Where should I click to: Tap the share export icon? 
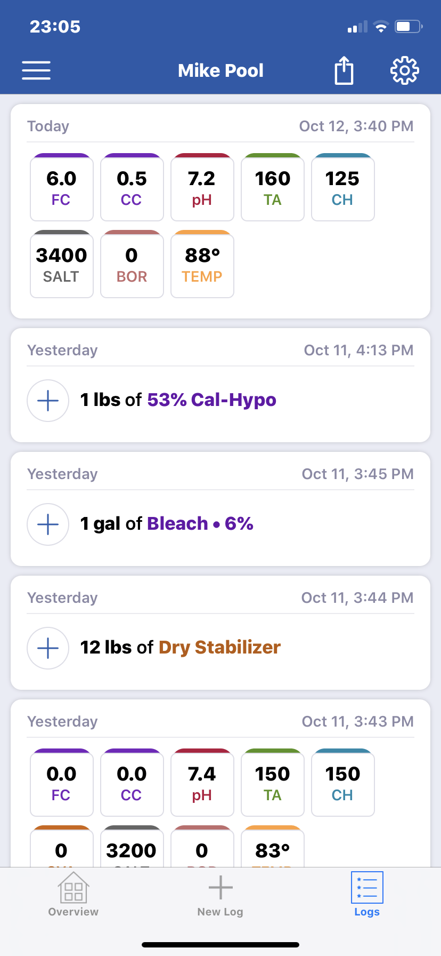[x=344, y=70]
